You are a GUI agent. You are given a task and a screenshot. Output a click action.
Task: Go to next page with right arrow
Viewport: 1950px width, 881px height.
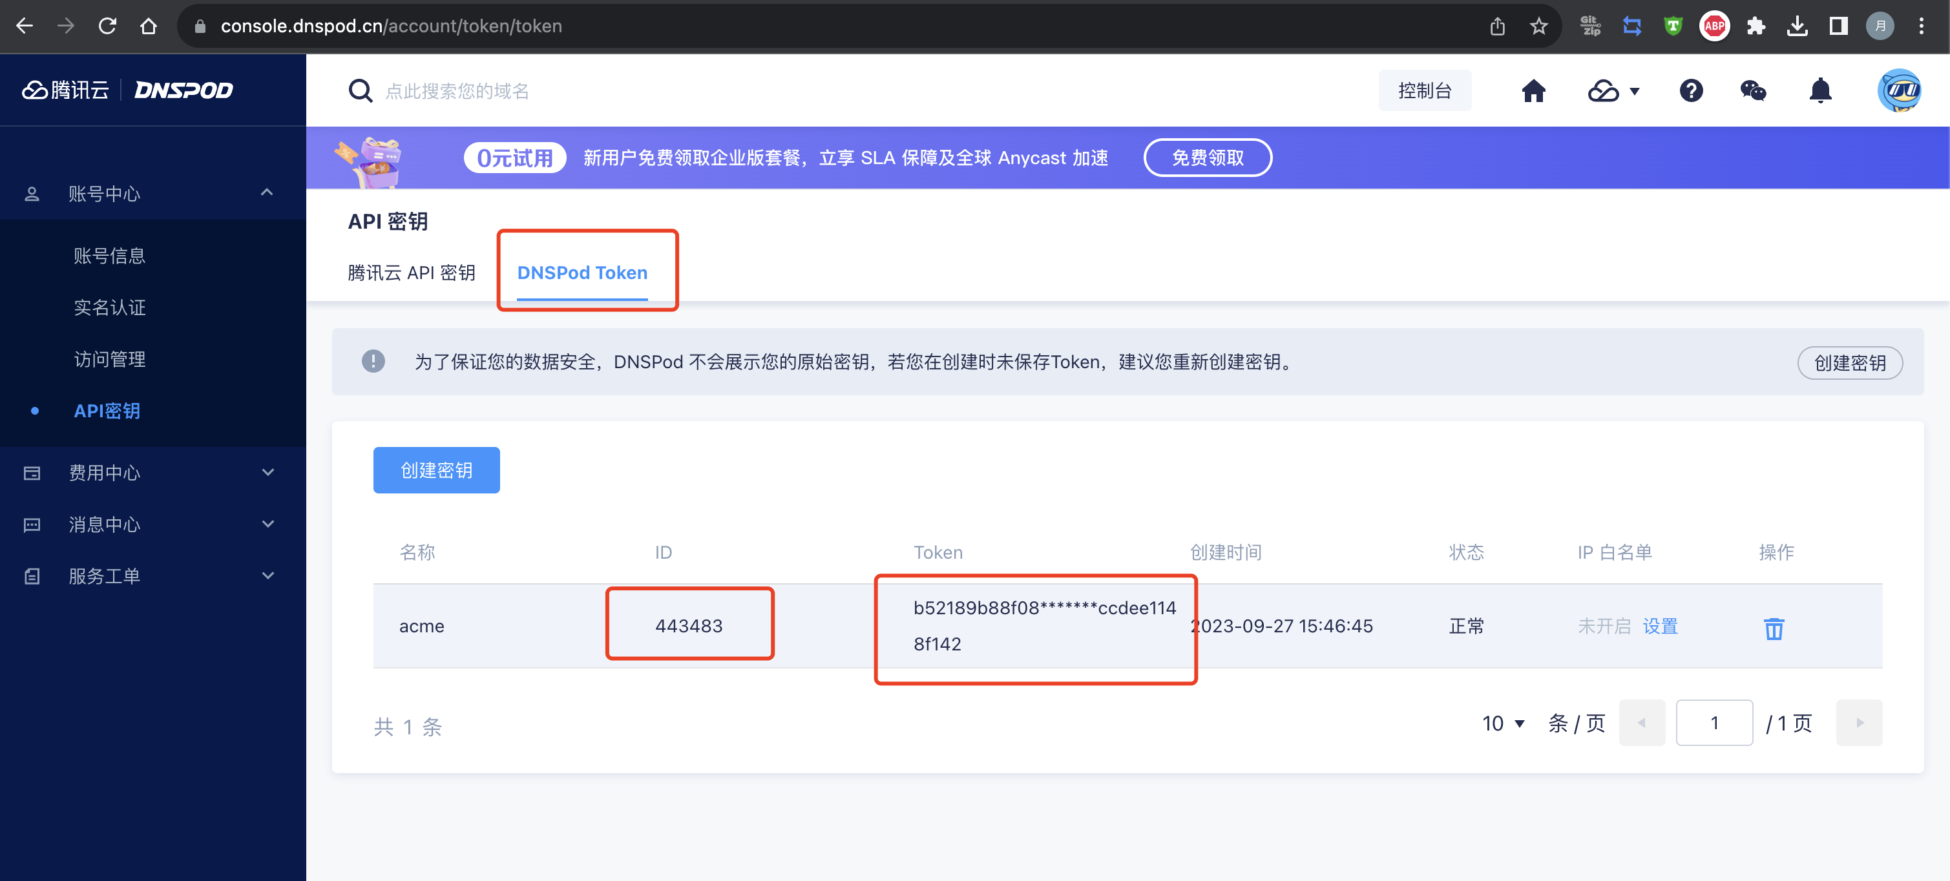pos(1859,723)
